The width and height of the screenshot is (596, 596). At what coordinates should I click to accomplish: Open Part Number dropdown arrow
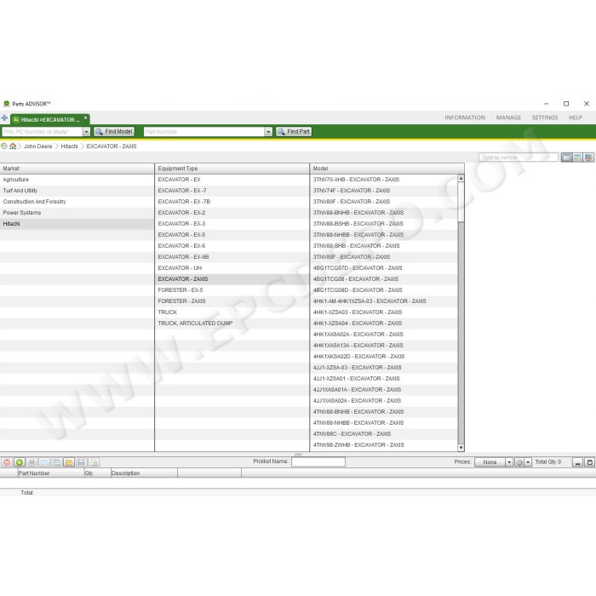[268, 131]
